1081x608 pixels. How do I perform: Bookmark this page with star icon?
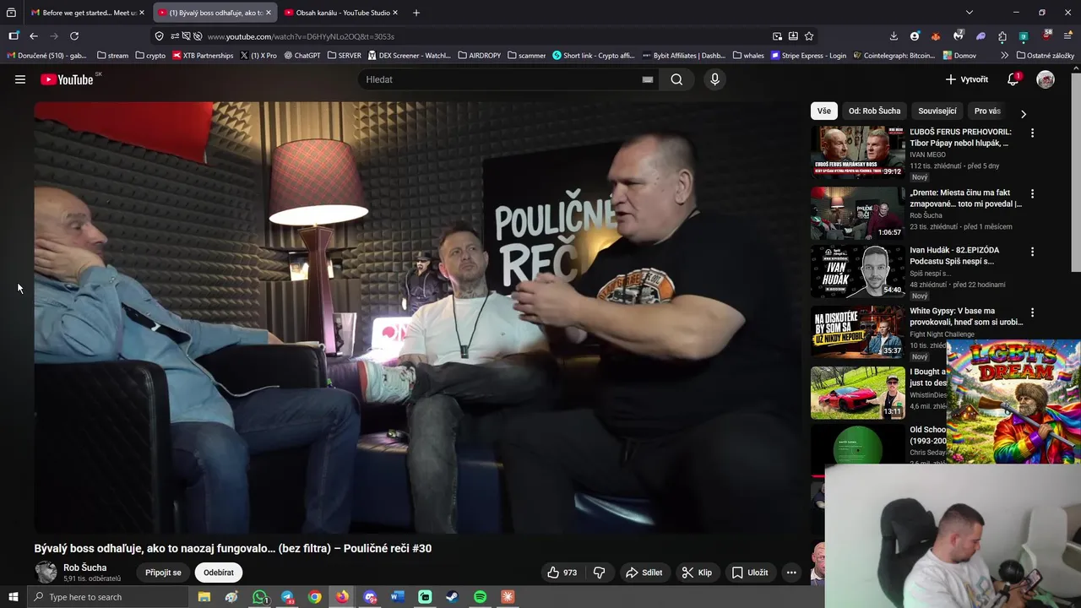(809, 36)
